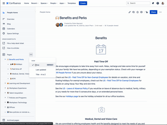Screen dimensions: 167x125
Task: Click the calendar 17 illustration
Action: click(101, 50)
